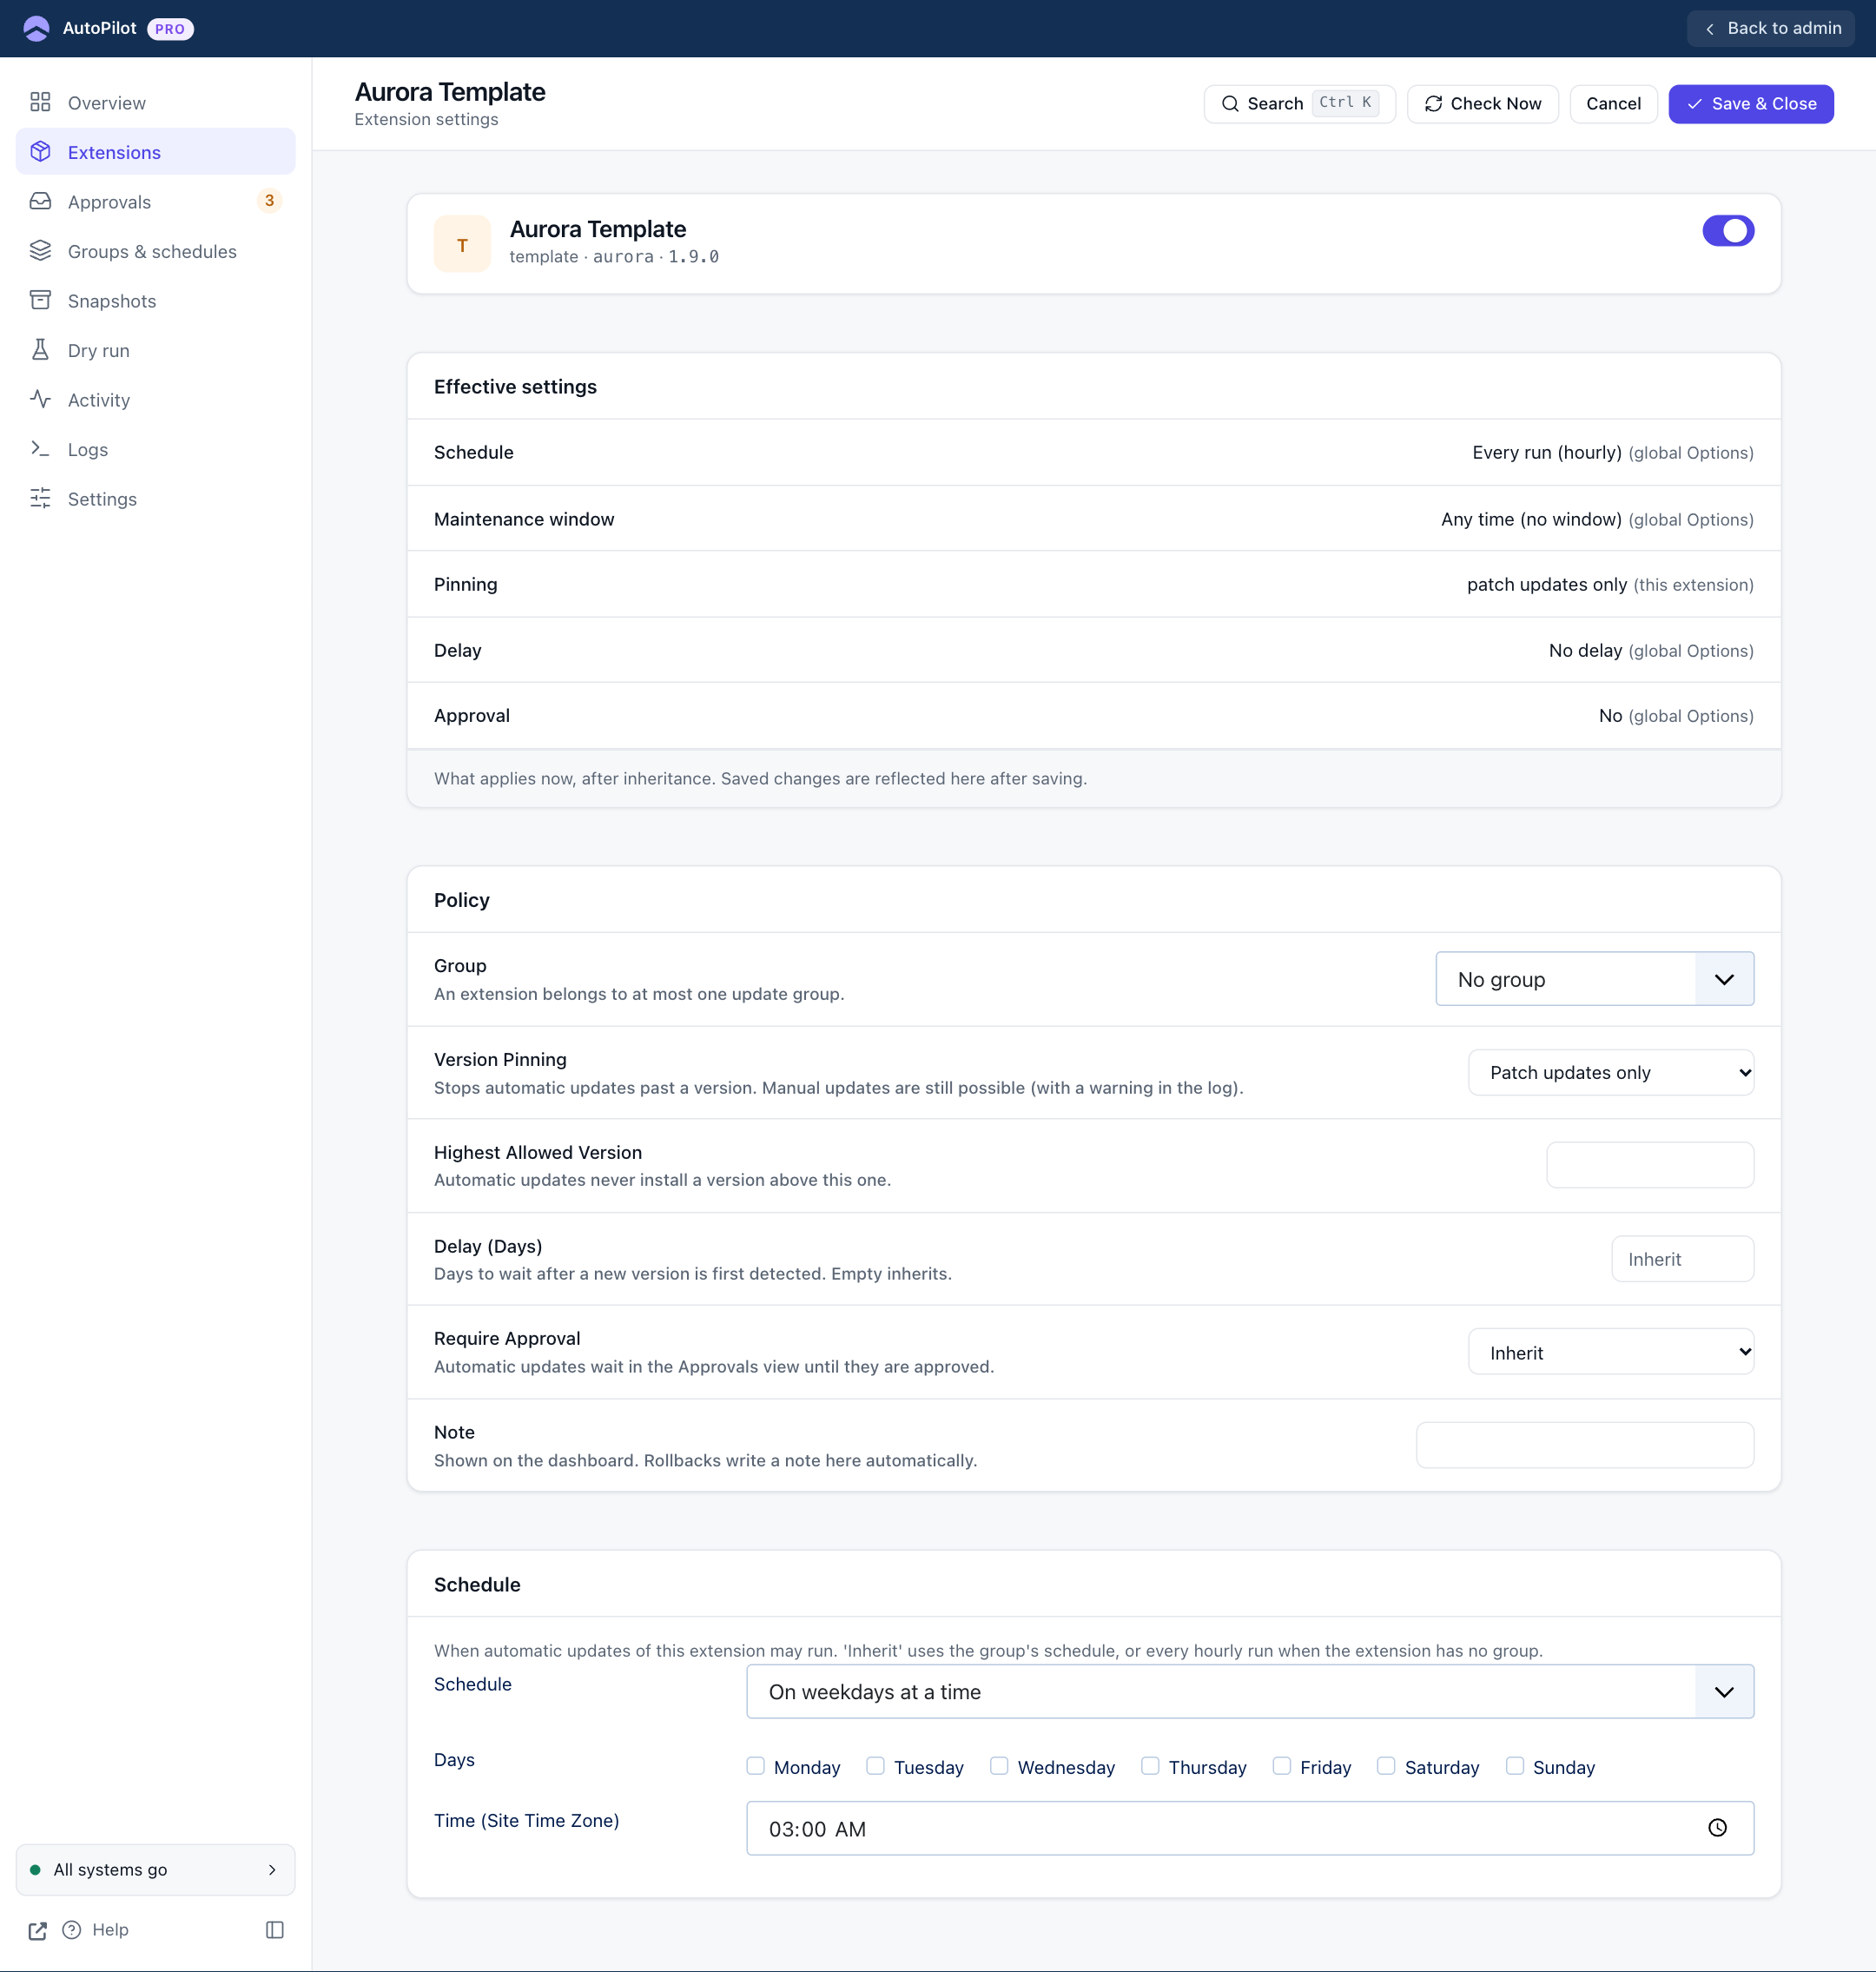The image size is (1876, 1972).
Task: Click the Cancel button
Action: pos(1613,104)
